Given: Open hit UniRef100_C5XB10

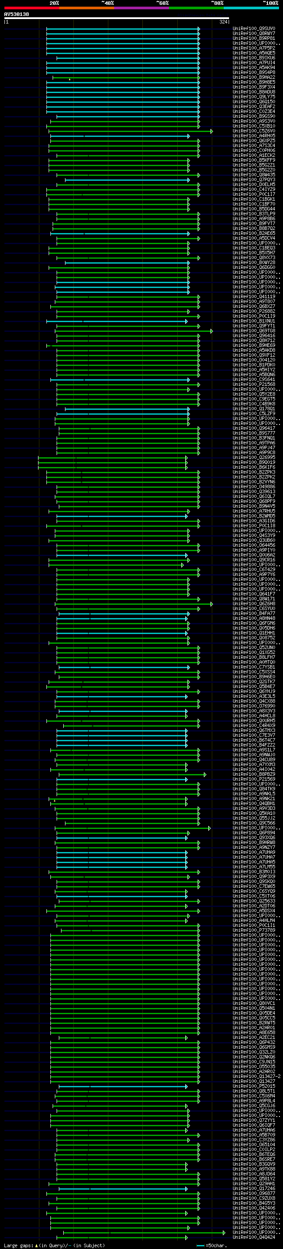Looking at the screenshot, I should 254,127.
